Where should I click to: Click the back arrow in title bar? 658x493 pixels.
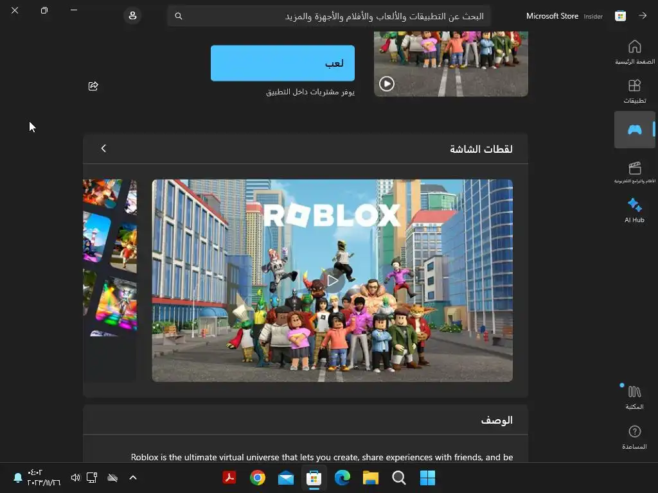tap(643, 16)
